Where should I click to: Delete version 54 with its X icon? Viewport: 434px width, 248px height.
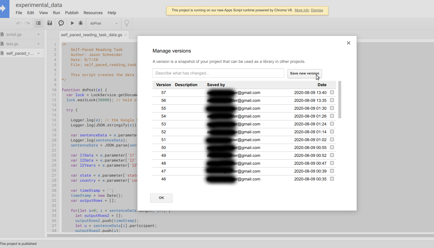point(332,116)
